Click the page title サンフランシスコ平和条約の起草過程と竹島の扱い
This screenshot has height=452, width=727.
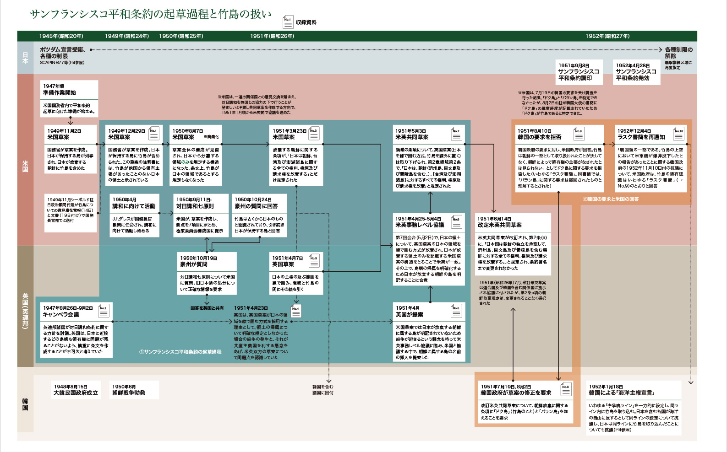pyautogui.click(x=151, y=14)
